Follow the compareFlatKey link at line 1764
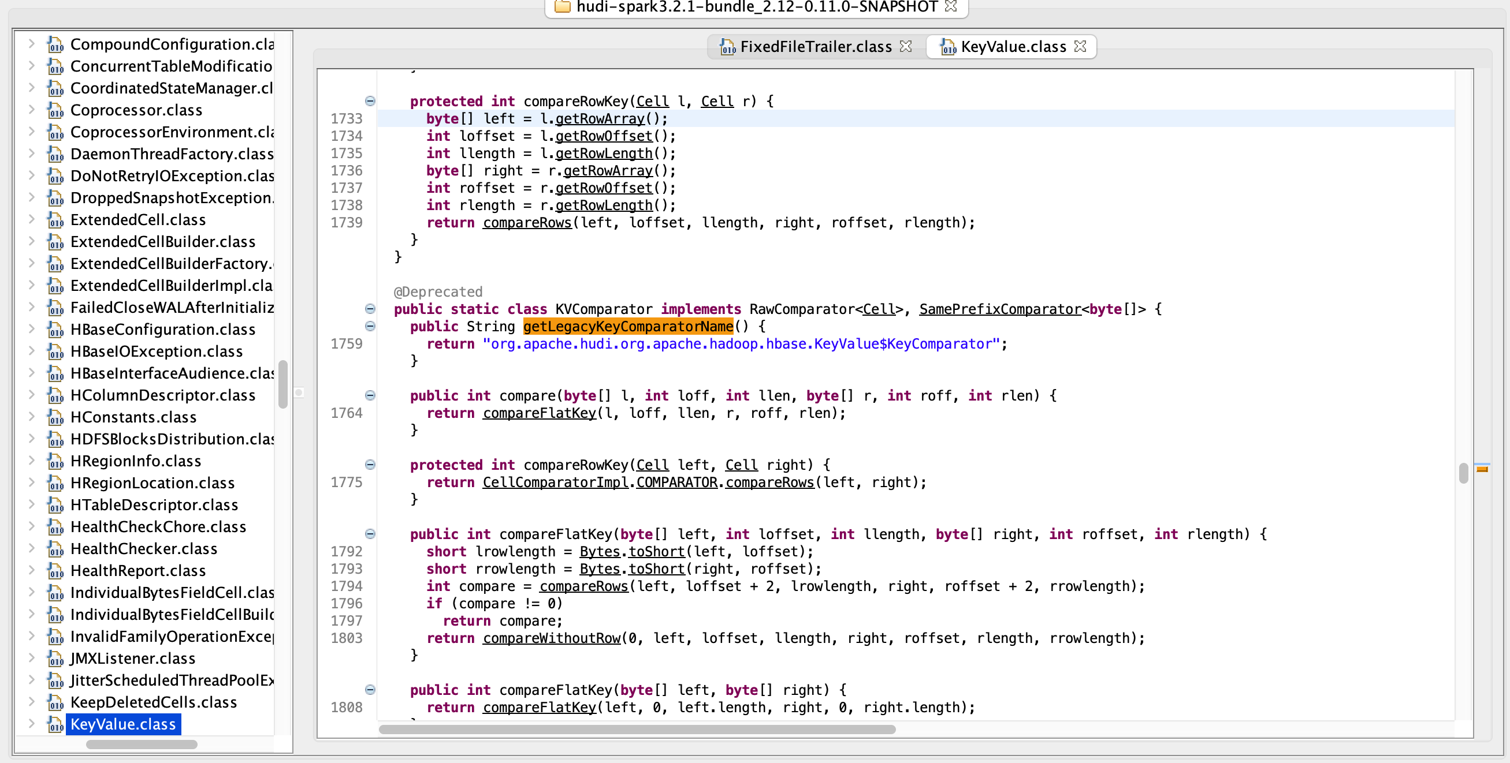 (539, 413)
